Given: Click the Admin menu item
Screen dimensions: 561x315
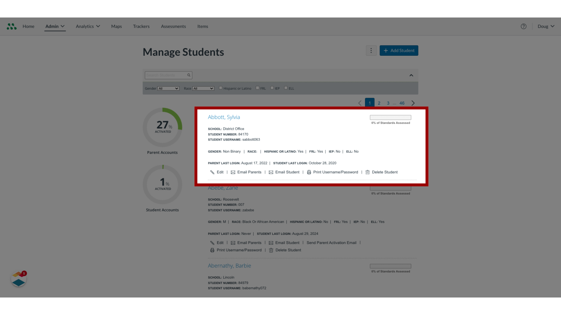Looking at the screenshot, I should [x=55, y=26].
